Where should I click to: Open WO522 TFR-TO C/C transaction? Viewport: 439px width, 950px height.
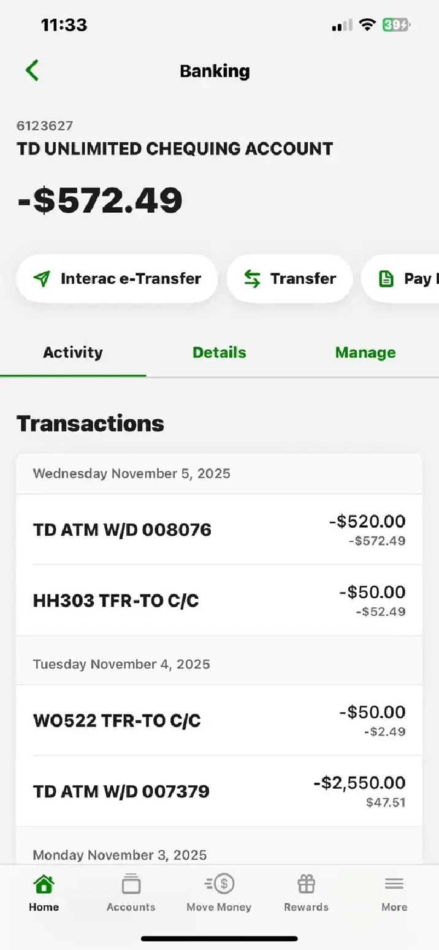point(219,720)
